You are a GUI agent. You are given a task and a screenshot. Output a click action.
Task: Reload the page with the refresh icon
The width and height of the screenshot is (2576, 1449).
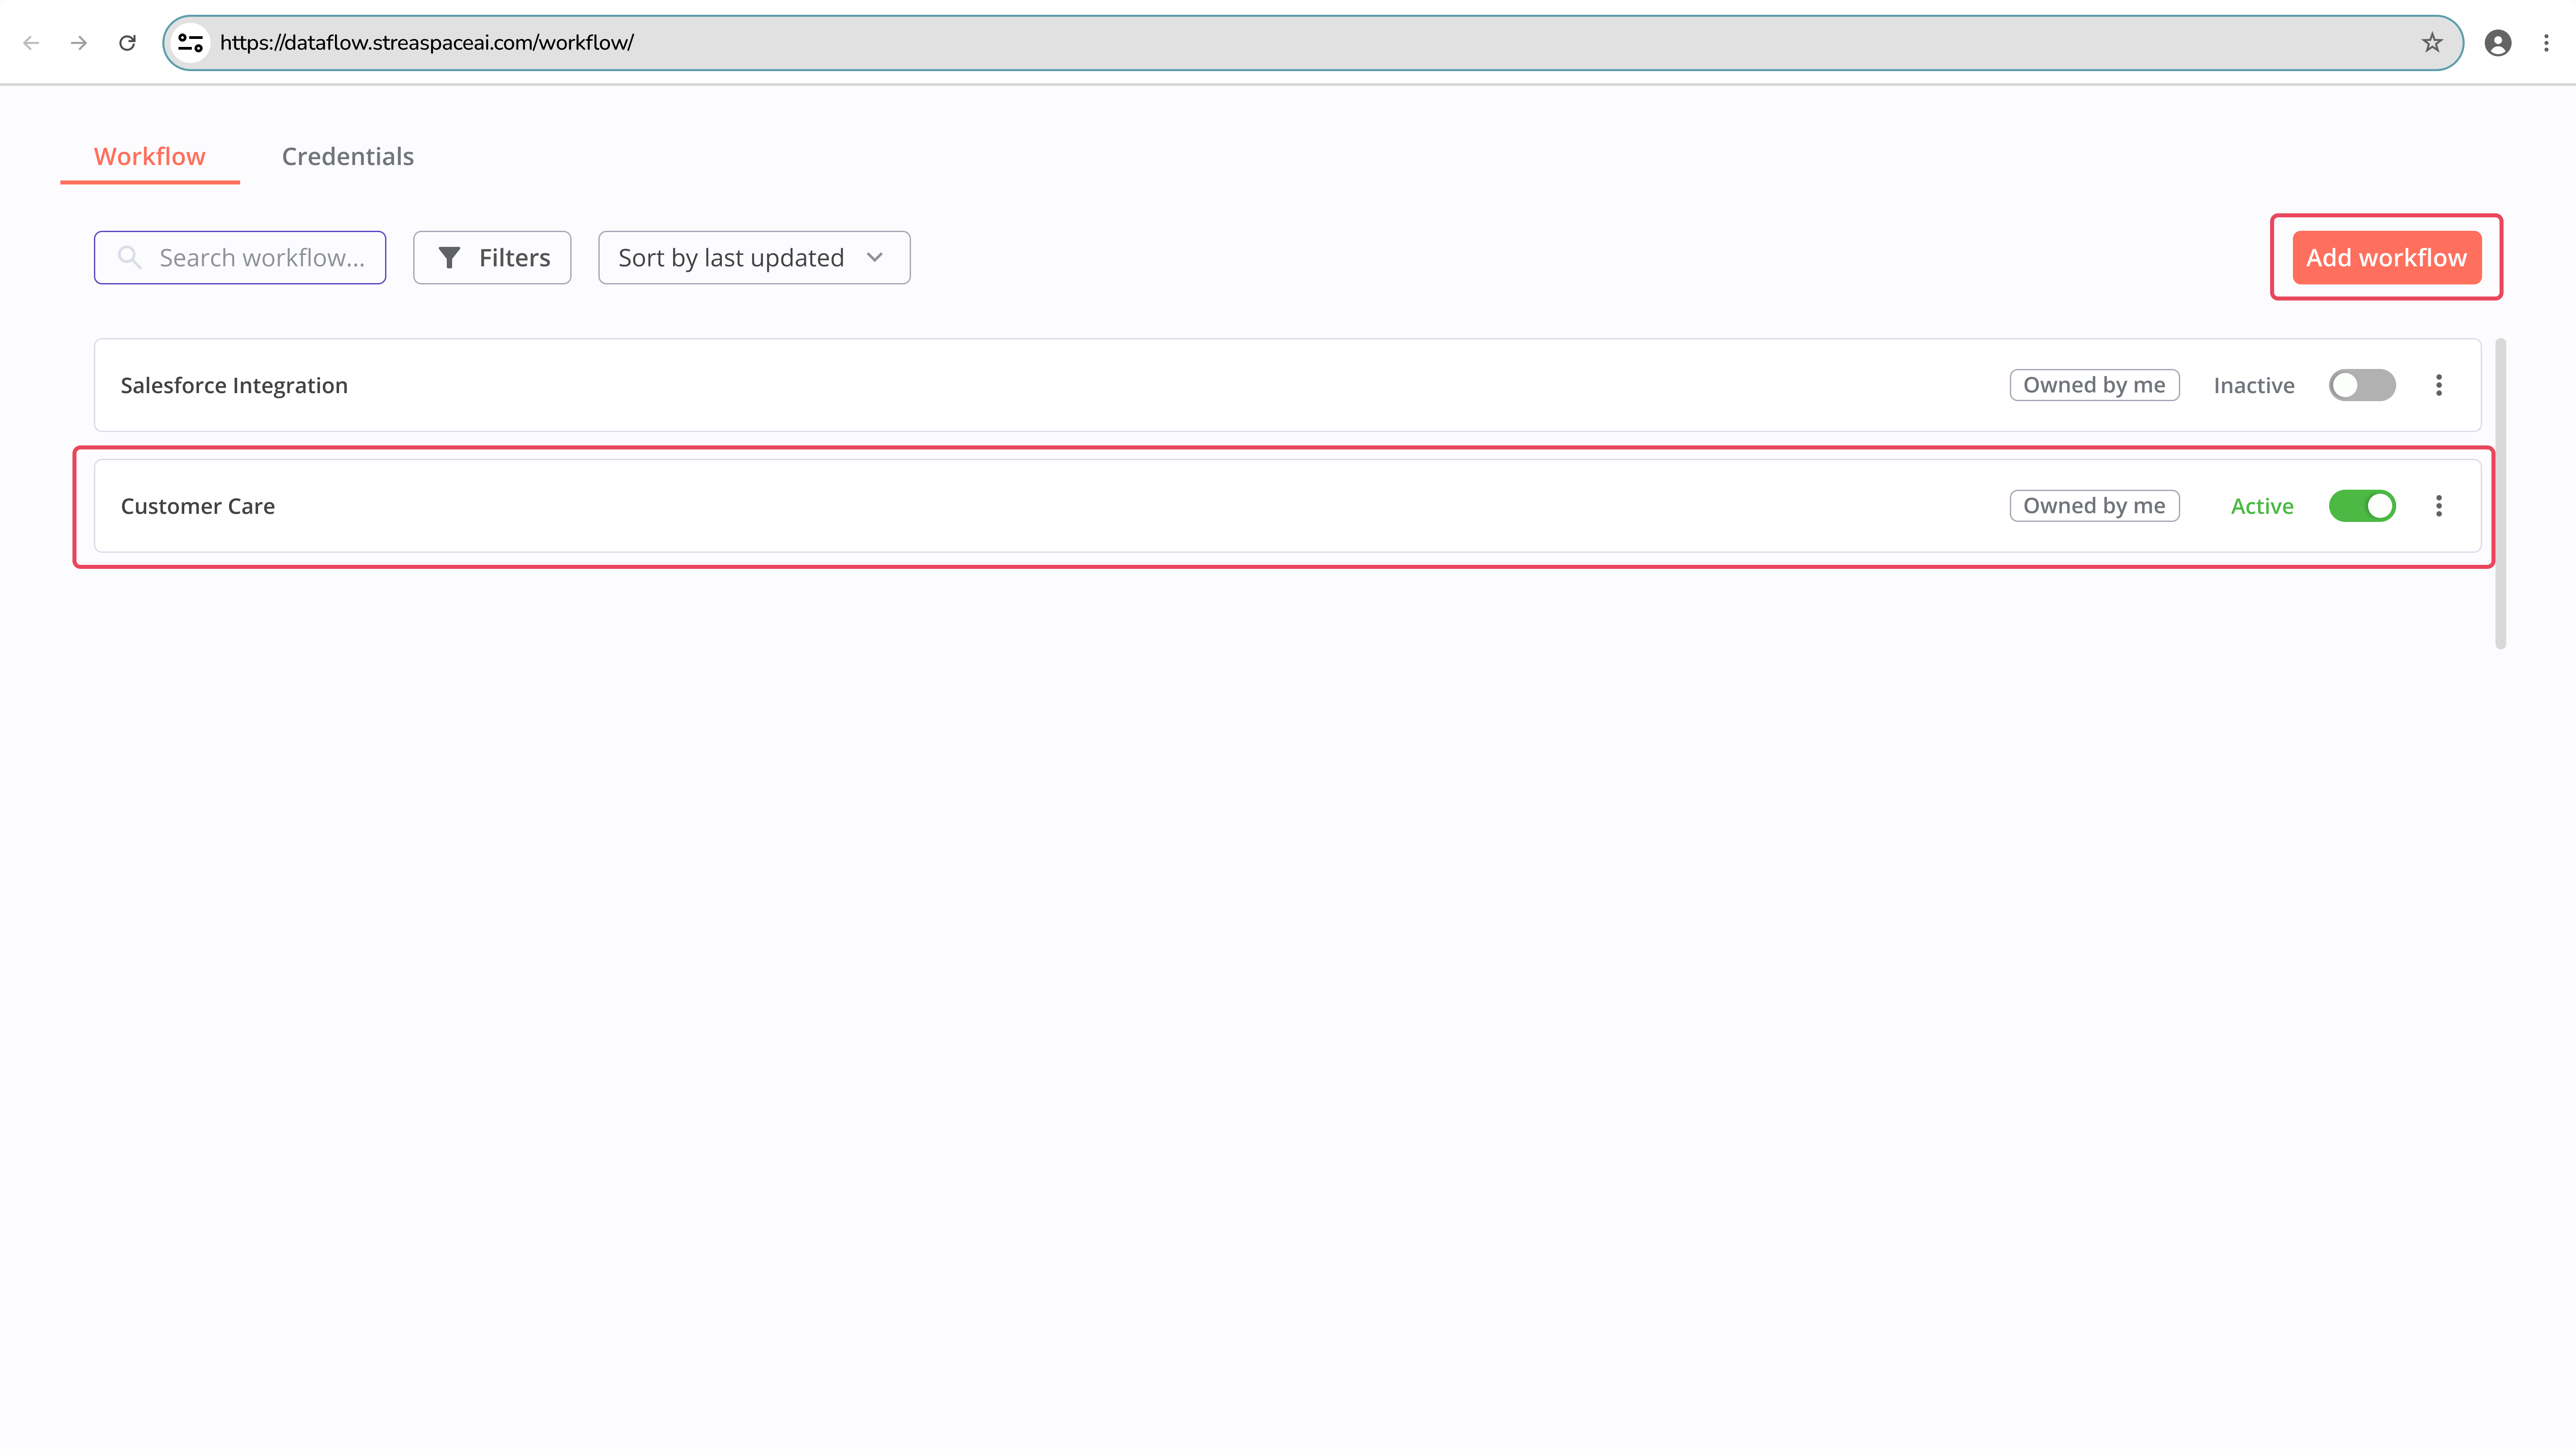tap(127, 43)
